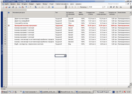Open the Проект menu
Viewport: 132px width, 94px height.
click(45, 4)
